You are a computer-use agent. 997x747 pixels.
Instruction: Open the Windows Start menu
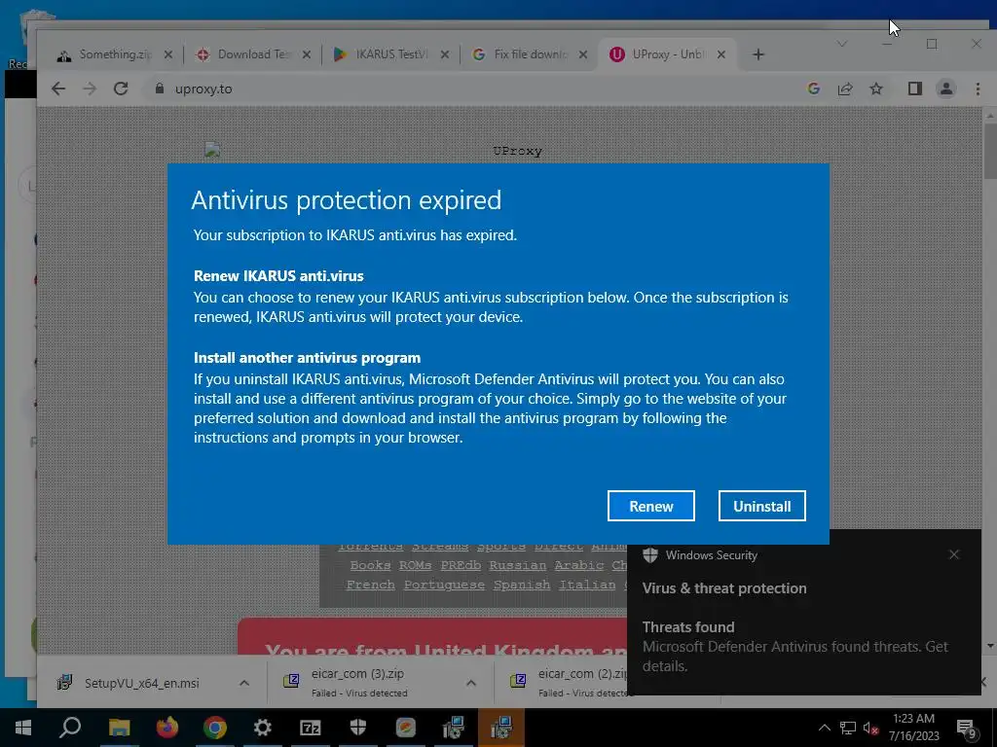click(x=23, y=728)
